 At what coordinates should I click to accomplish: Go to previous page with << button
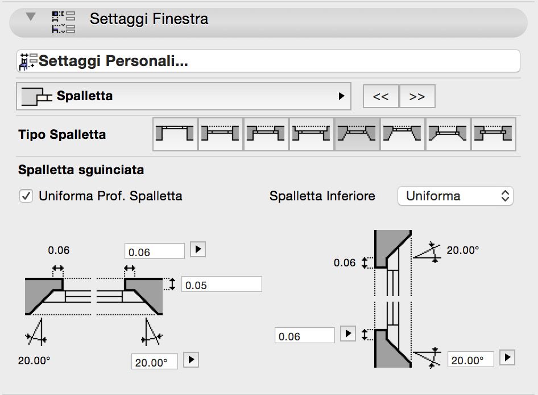(x=381, y=97)
